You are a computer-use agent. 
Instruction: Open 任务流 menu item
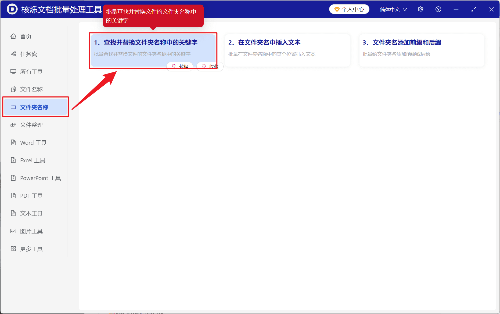coord(35,54)
